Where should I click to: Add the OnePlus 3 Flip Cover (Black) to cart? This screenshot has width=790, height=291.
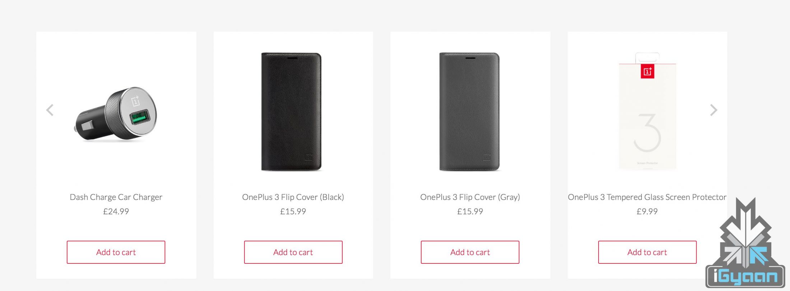(x=293, y=252)
